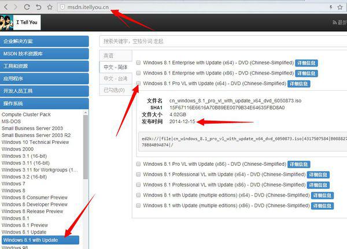Image resolution: width=347 pixels, height=249 pixels.
Task: Show 详细信息 for Professional VL with Update (x64)
Action: pyautogui.click(x=318, y=175)
